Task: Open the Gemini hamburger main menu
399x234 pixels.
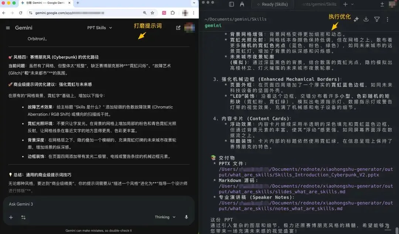Action: tap(8, 28)
